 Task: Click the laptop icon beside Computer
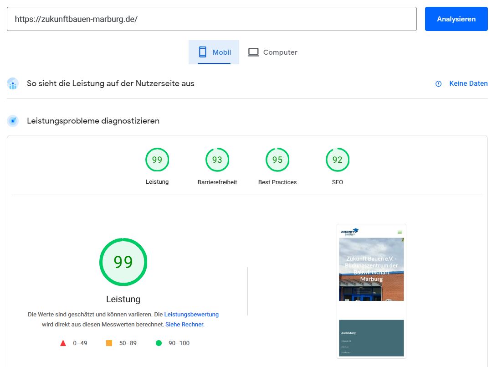(x=253, y=52)
